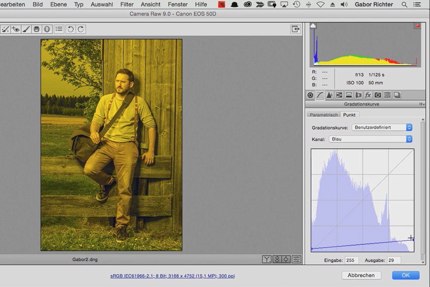Viewport: 430px width, 287px height.
Task: Rotate image counterclockwise
Action: point(71,29)
